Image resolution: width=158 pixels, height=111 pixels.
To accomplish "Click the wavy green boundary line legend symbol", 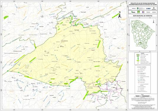I will 138,56.
